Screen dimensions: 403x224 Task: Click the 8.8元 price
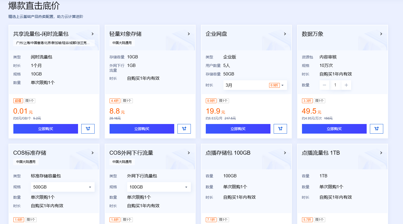117,111
